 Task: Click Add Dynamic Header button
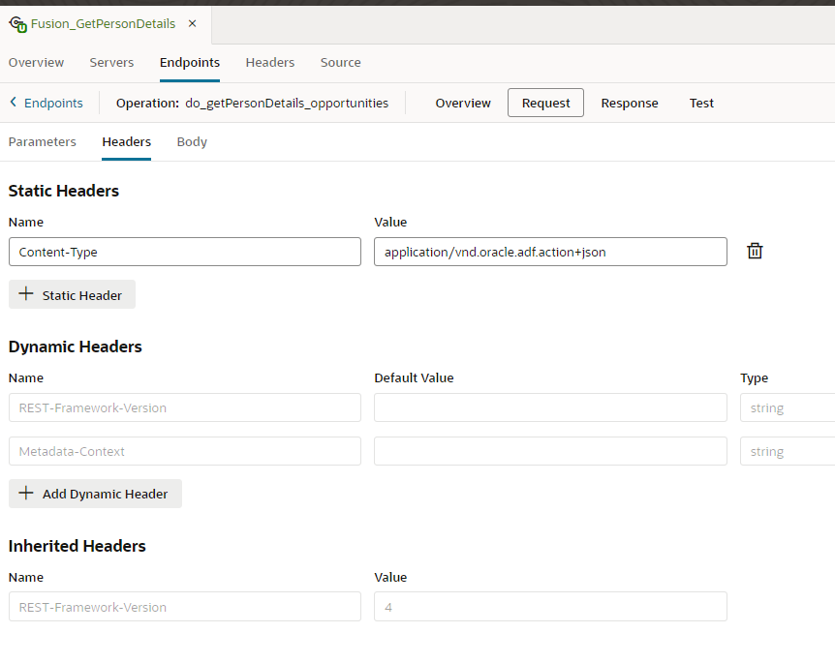pos(95,494)
